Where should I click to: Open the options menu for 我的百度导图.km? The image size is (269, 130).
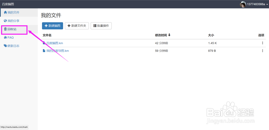pos(263,51)
